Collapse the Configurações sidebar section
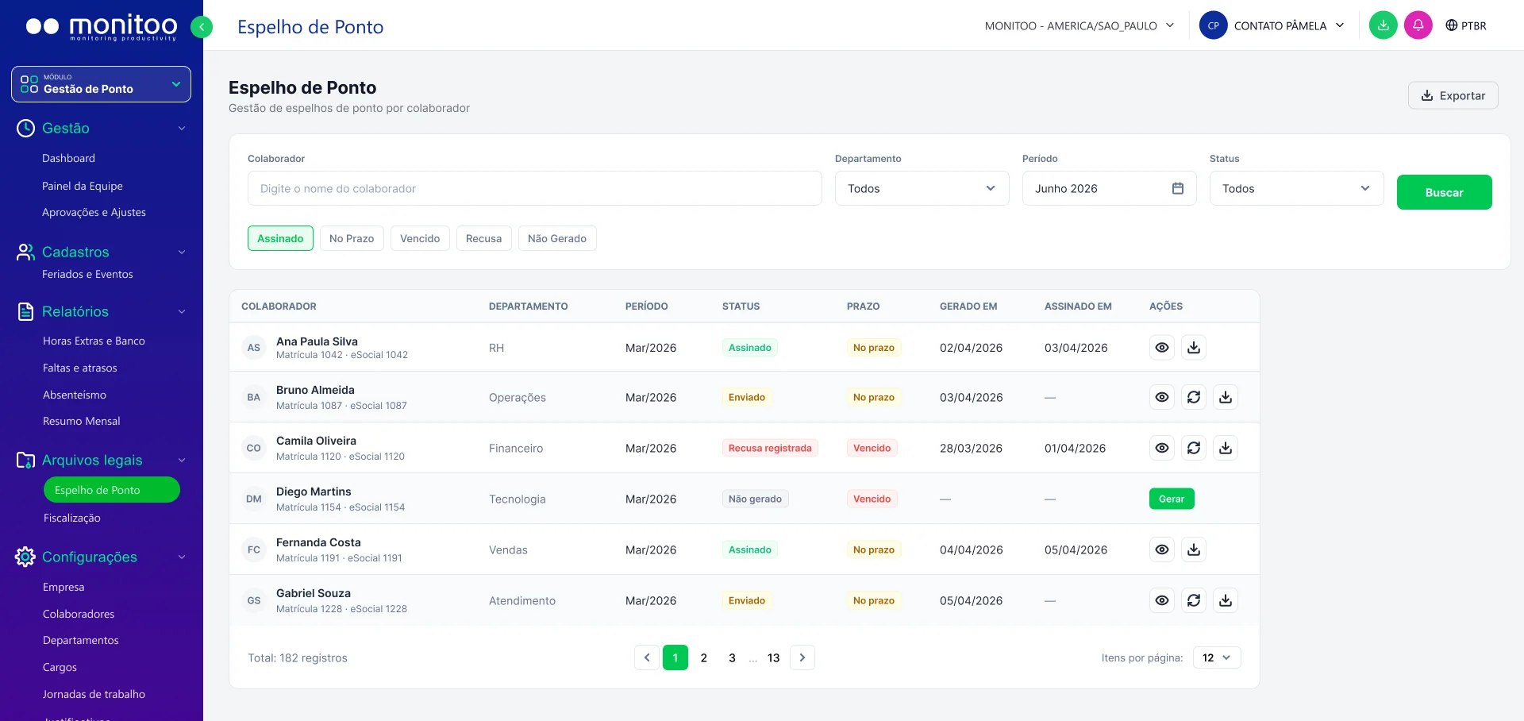The height and width of the screenshot is (721, 1524). [x=181, y=557]
